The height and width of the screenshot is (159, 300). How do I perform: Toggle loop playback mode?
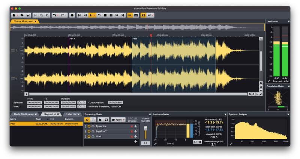point(99,15)
